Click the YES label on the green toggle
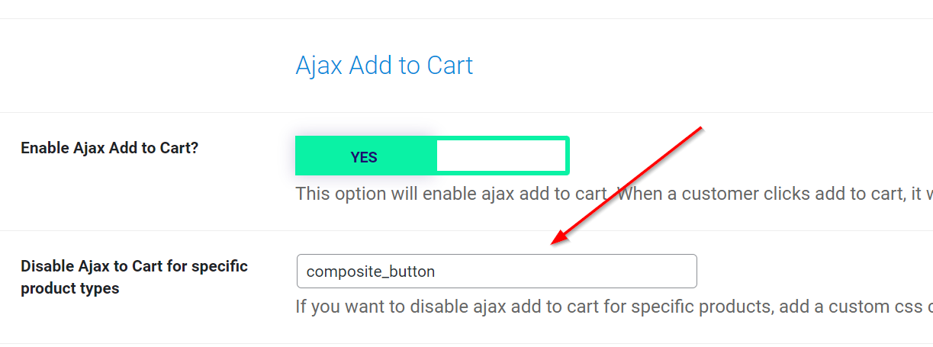This screenshot has height=347, width=933. 364,157
